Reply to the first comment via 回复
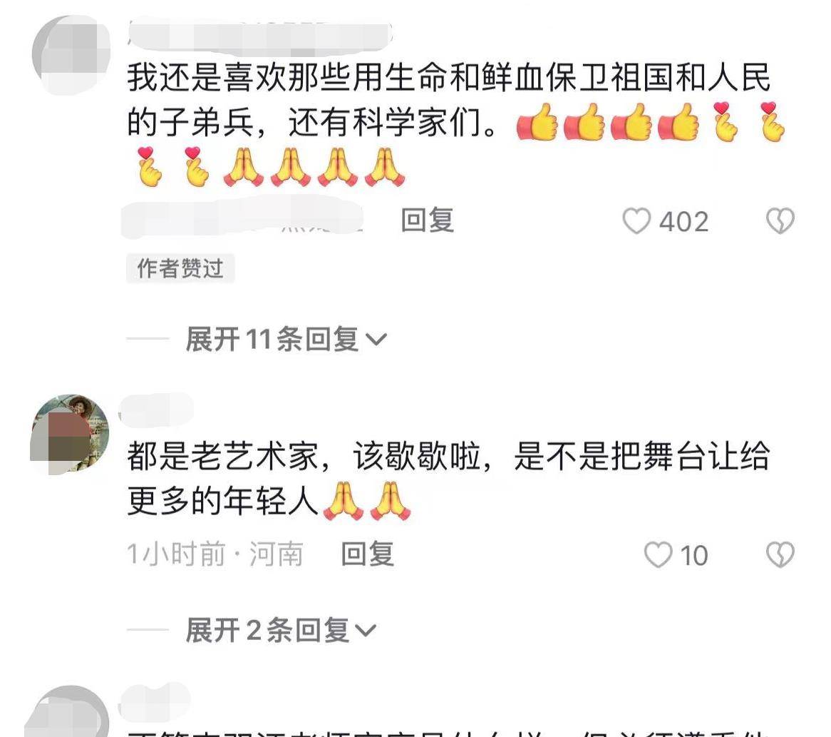Screen dimensions: 831x737 pos(427,220)
